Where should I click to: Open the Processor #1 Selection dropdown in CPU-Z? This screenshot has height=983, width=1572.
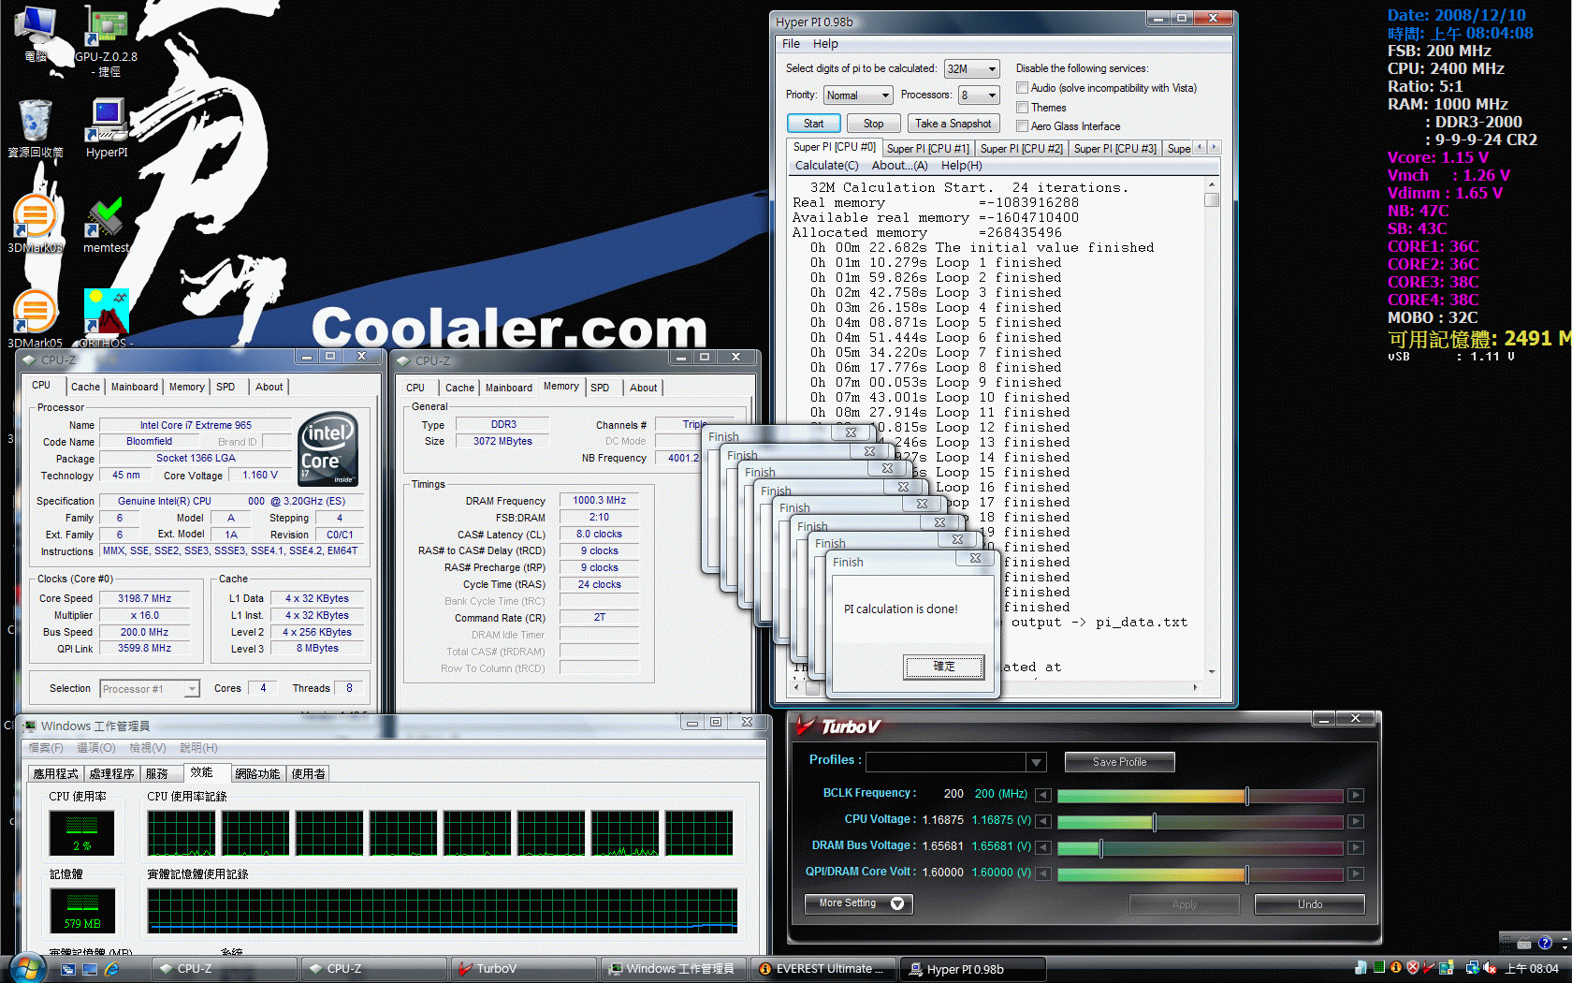[150, 689]
